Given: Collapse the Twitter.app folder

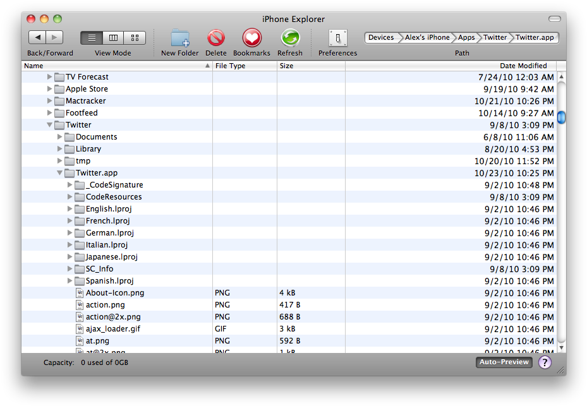Looking at the screenshot, I should pos(59,172).
